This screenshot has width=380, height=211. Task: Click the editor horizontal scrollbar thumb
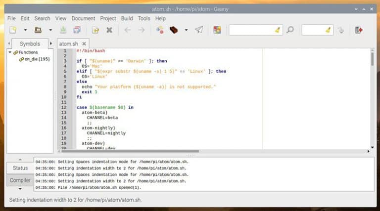point(130,151)
